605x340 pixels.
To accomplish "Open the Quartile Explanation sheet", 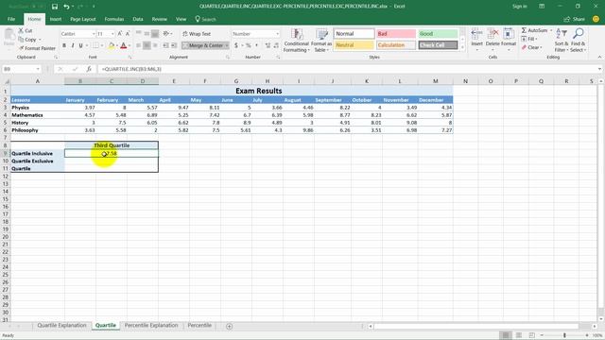I will point(61,325).
